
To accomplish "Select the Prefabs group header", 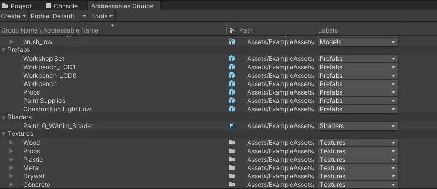I will point(19,50).
